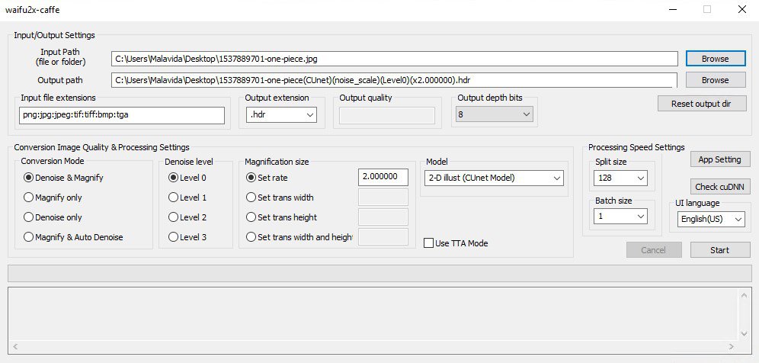Select Magnify only conversion mode

30,198
